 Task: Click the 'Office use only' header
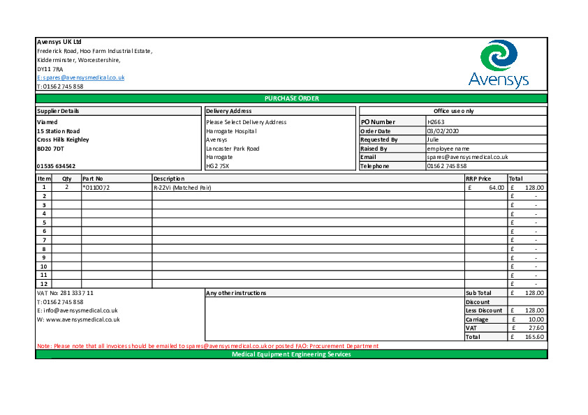pos(453,111)
